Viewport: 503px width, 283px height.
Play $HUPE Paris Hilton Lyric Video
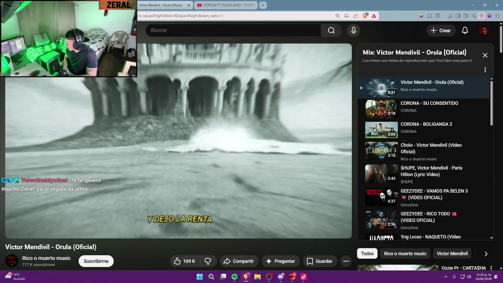click(424, 175)
